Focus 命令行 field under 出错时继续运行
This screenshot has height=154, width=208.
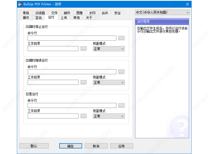[x=72, y=72]
